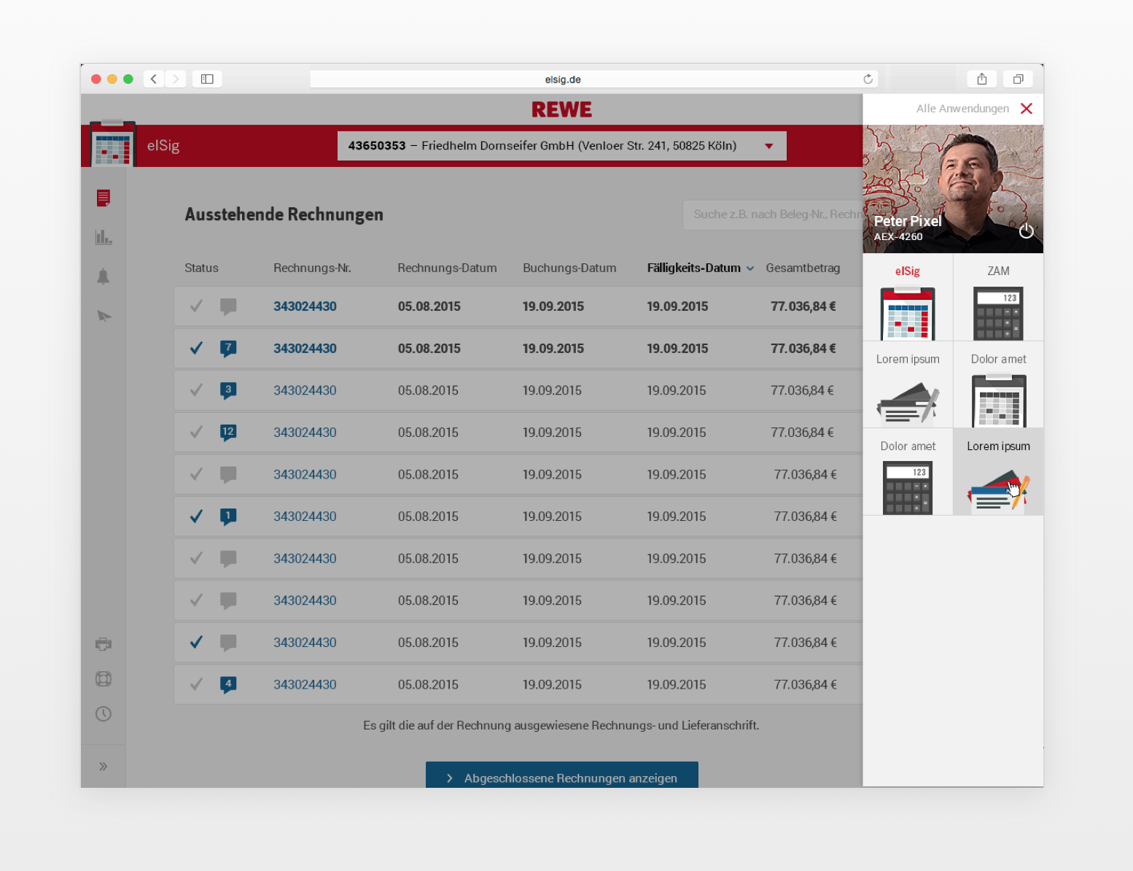
Task: Toggle checkmark in row with 12 comments
Action: point(196,432)
